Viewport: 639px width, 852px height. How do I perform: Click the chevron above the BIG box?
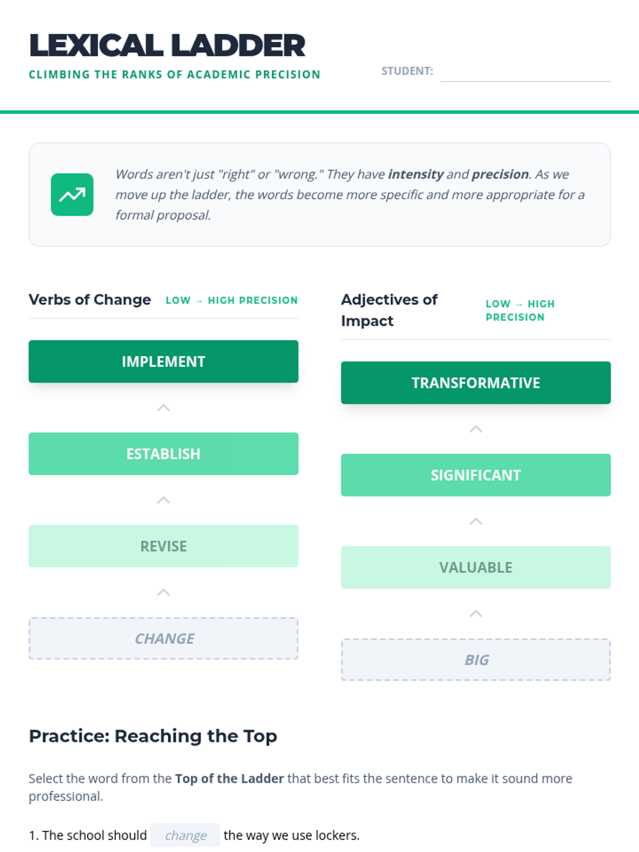[x=476, y=613]
